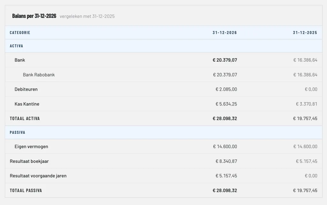Screen dimensions: 327x205
Task: Click Bank Rabobank 2026 amount € 20.379,07
Action: (x=225, y=75)
